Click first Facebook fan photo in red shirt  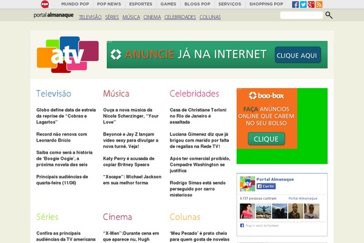(x=248, y=211)
